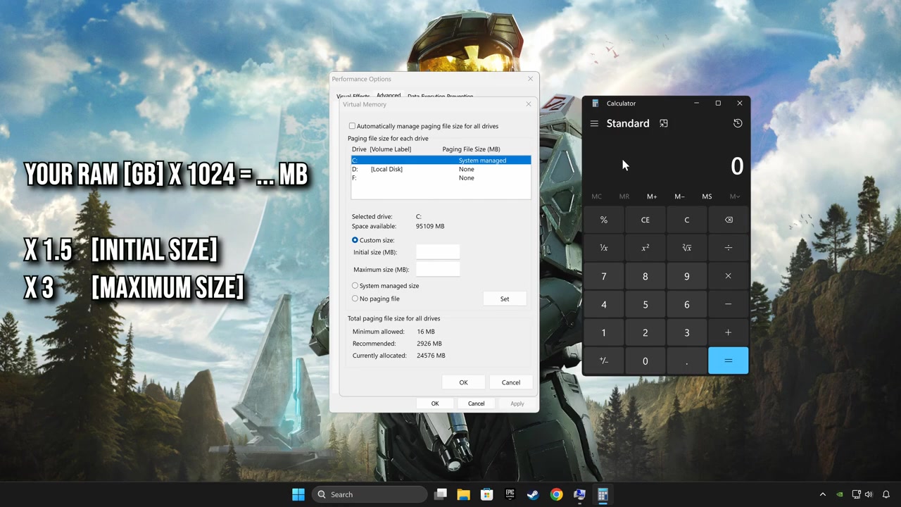
Task: Click the M- memory subtract button
Action: coord(679,196)
